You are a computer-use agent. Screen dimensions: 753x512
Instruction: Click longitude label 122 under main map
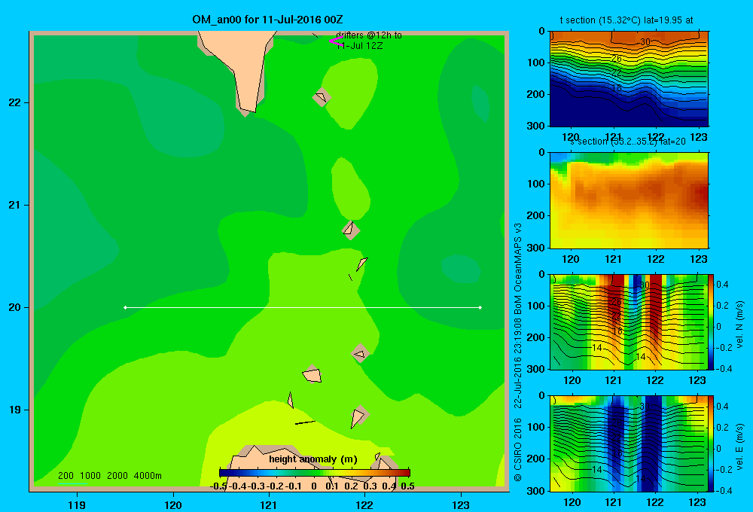click(365, 504)
